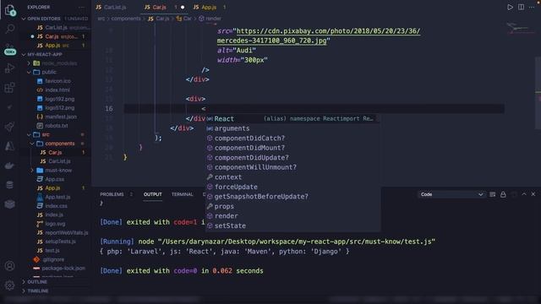Open Explorer panel ellipsis menu
The image size is (541, 304).
(82, 7)
